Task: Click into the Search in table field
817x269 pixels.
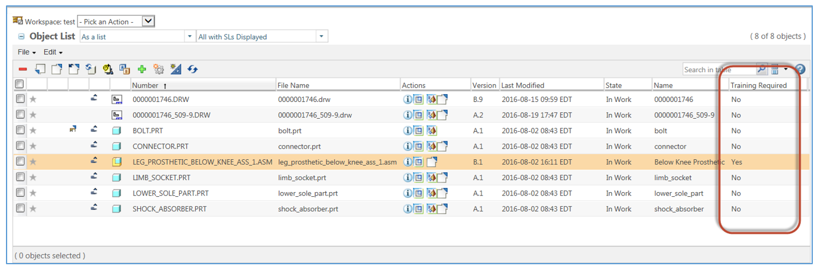Action: 719,69
